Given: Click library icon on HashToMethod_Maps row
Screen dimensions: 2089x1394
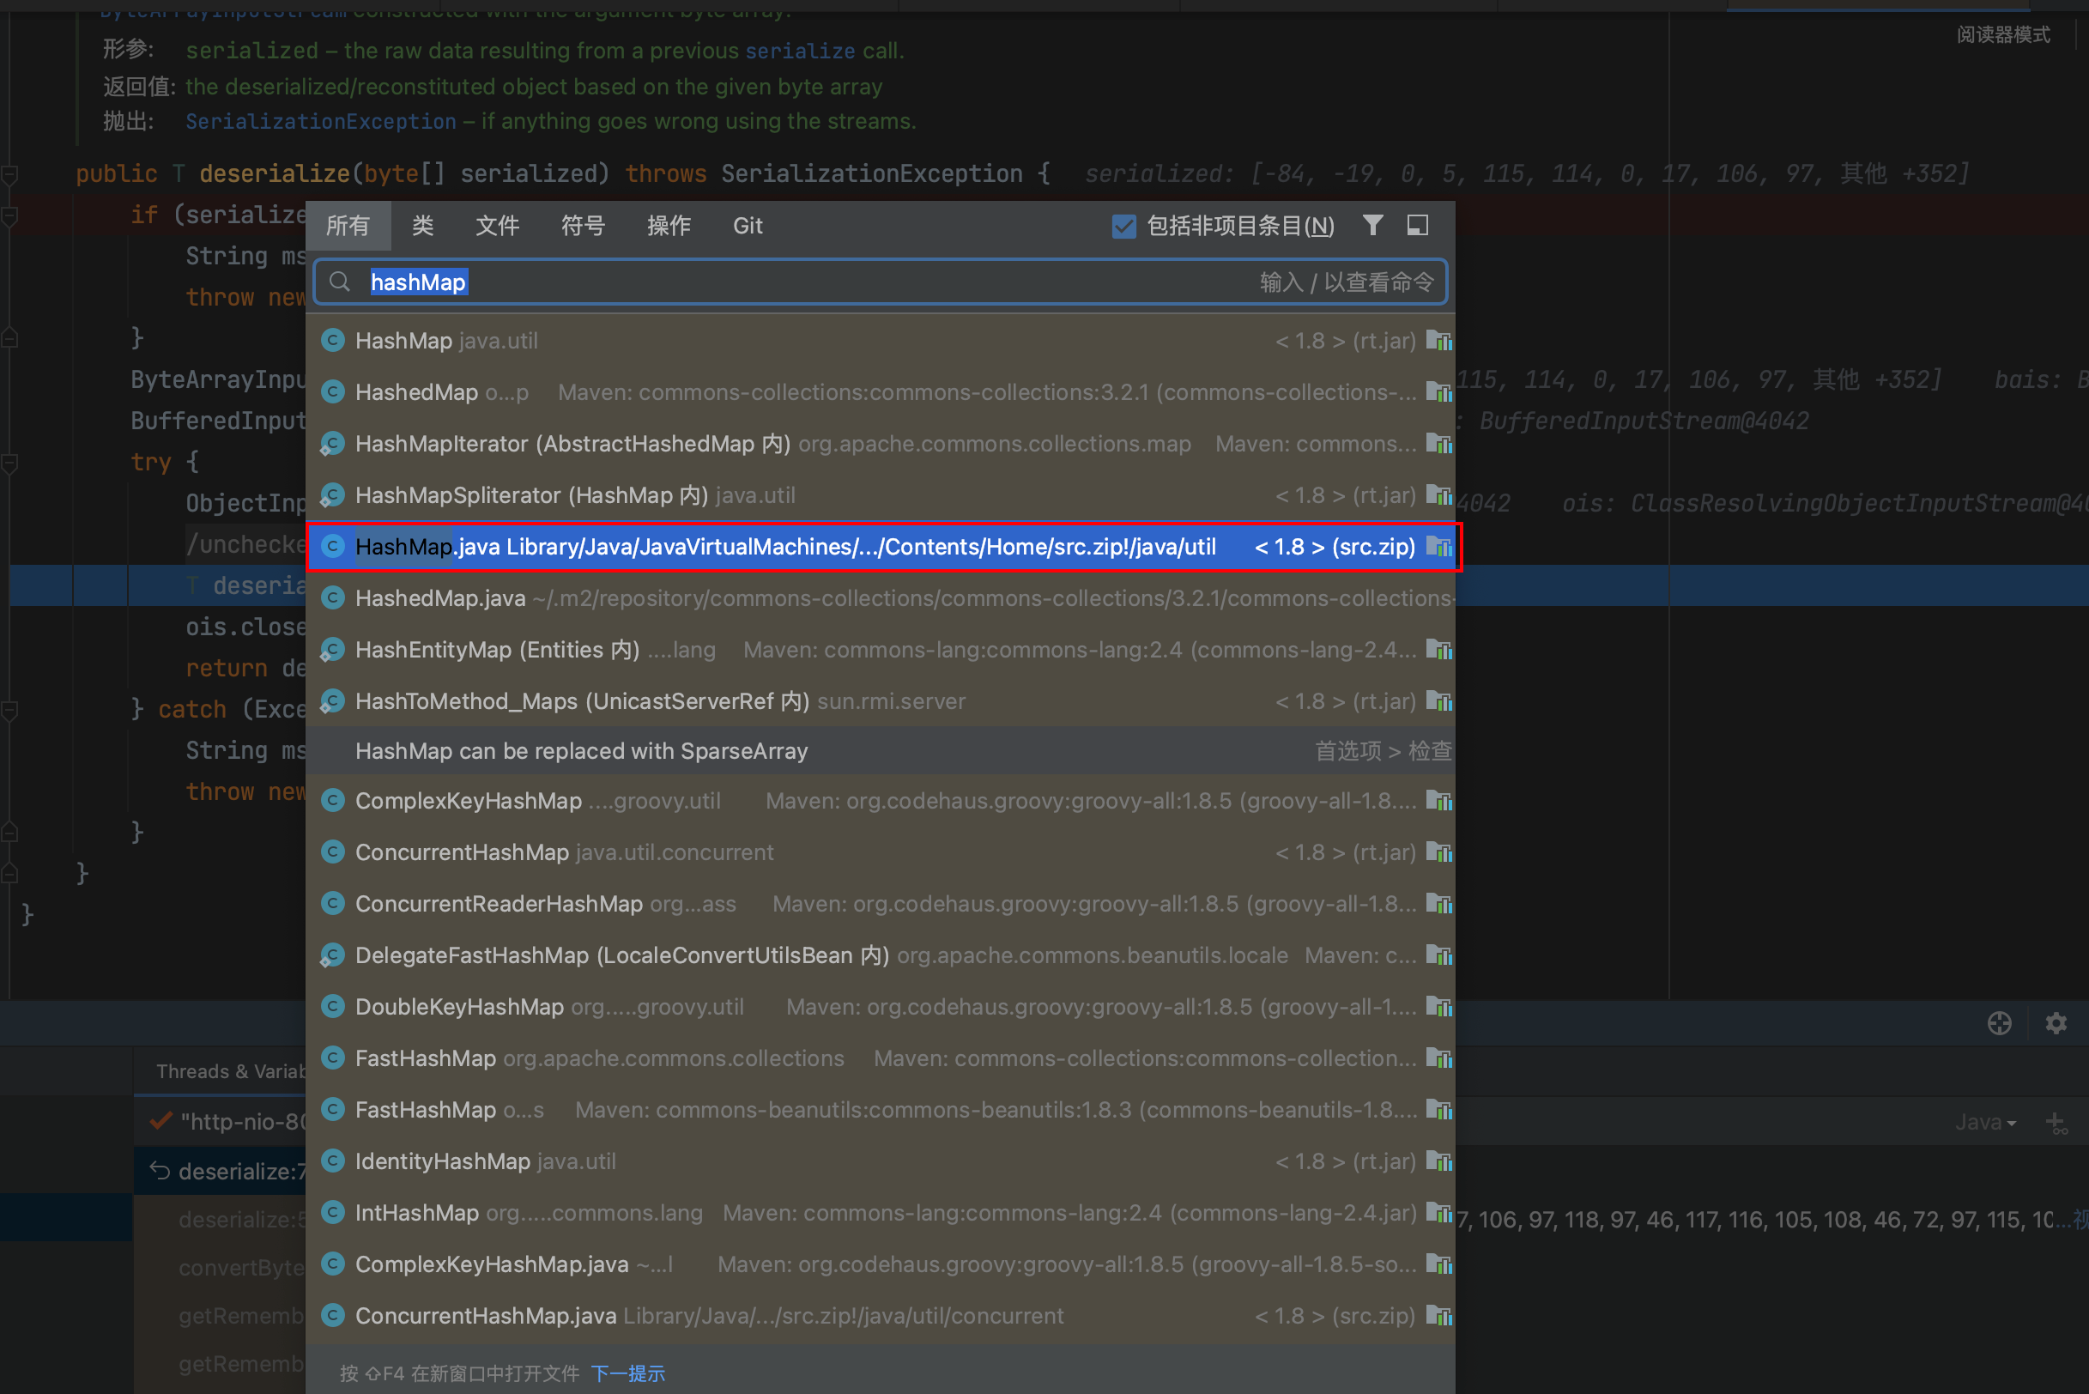Looking at the screenshot, I should pyautogui.click(x=1439, y=701).
